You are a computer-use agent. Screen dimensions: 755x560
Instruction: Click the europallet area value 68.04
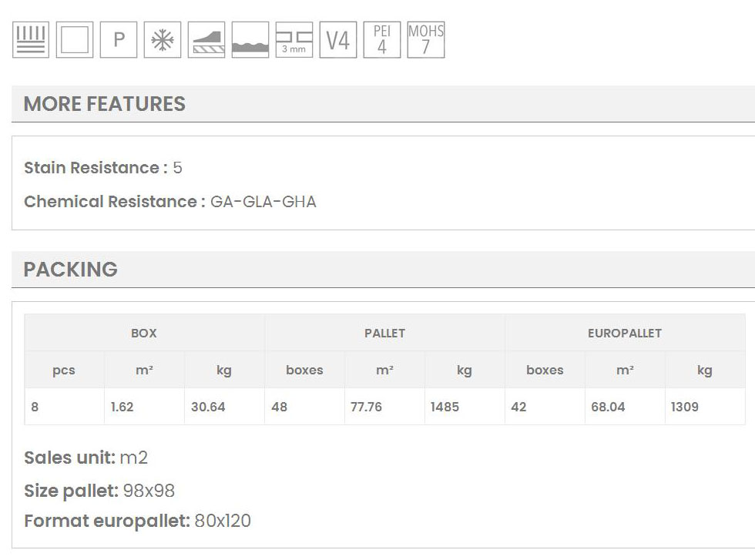pyautogui.click(x=608, y=407)
